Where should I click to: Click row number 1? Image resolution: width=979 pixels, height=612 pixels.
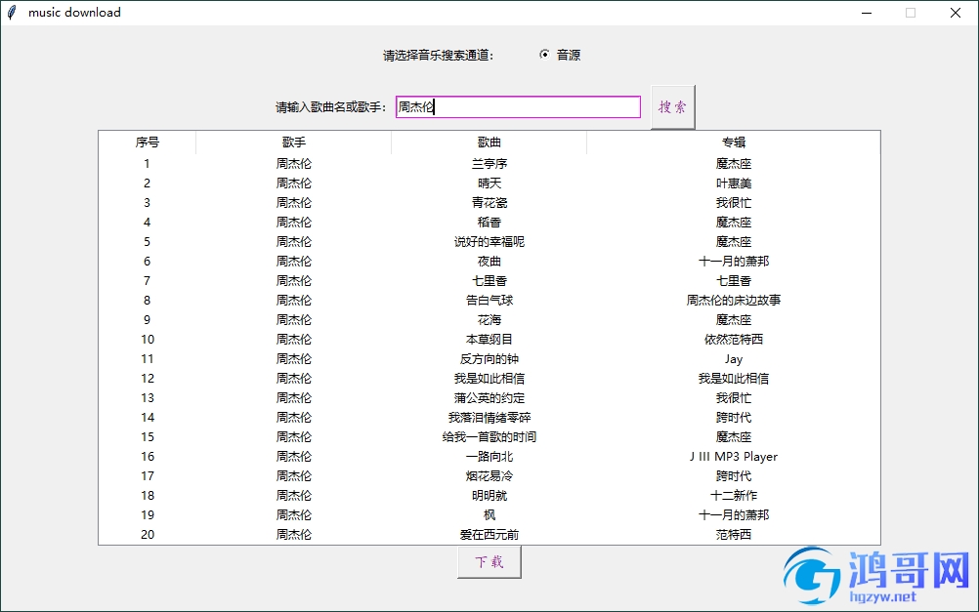(147, 163)
